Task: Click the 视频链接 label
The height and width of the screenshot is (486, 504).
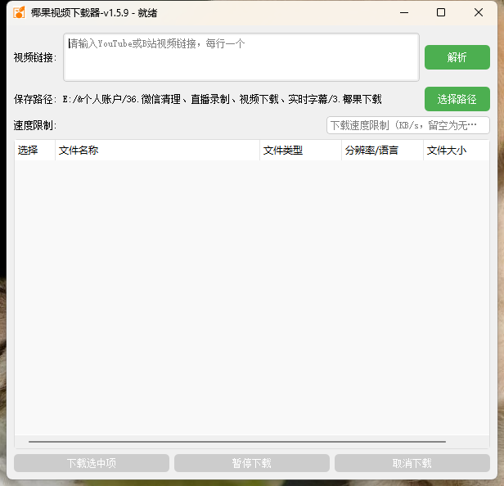Action: pos(34,57)
